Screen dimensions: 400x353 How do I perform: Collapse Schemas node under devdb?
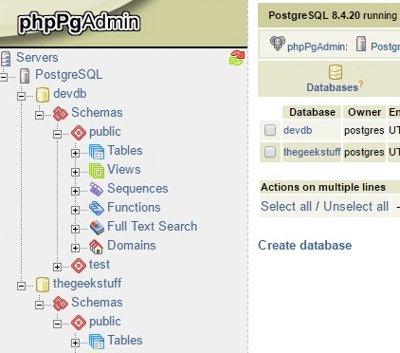click(39, 115)
